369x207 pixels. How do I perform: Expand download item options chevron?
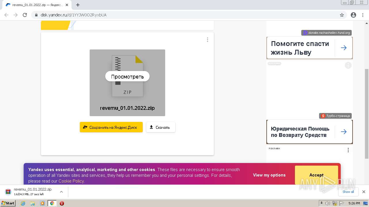click(61, 192)
